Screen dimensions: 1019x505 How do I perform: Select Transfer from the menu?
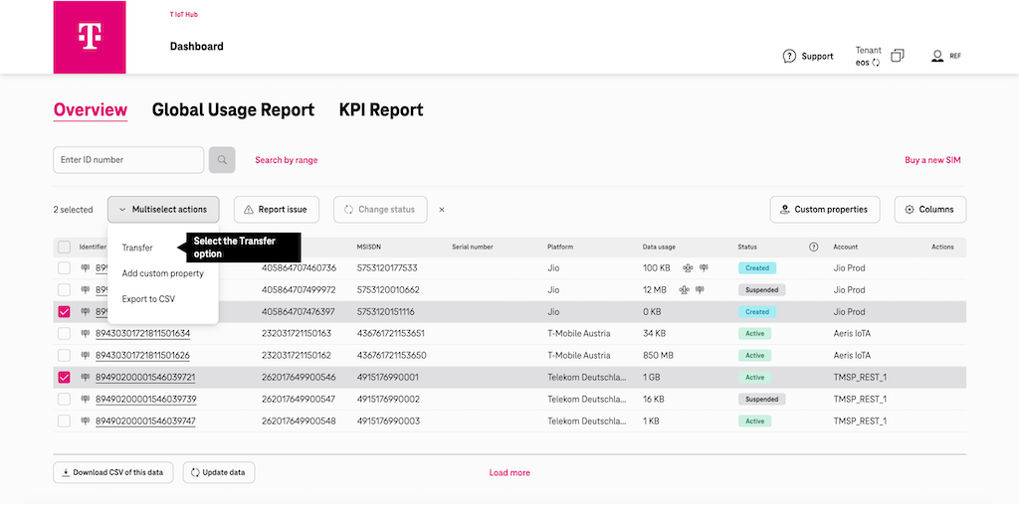pyautogui.click(x=137, y=248)
